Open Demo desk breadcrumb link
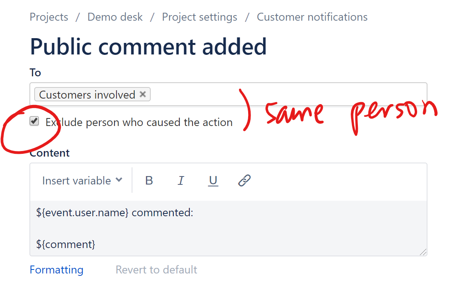 click(x=115, y=17)
